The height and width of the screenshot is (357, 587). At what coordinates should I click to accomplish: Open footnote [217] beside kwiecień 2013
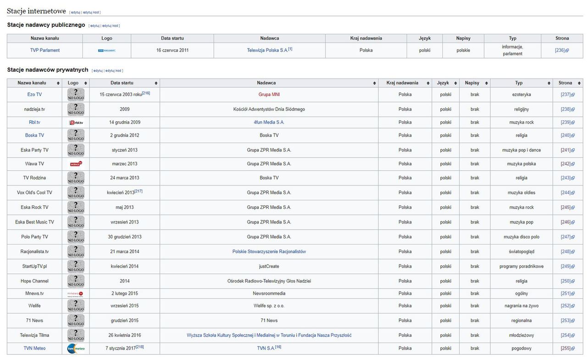pyautogui.click(x=138, y=191)
